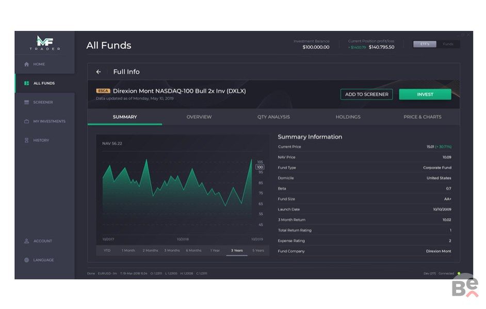
Task: Switch to Funds toggle option
Action: click(448, 44)
